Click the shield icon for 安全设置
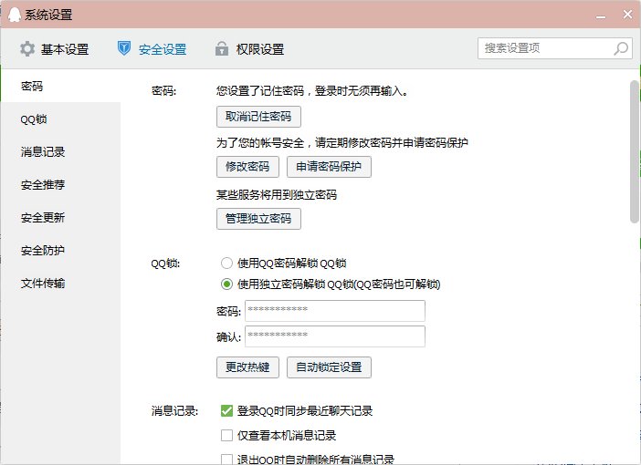This screenshot has height=465, width=641. pos(124,48)
